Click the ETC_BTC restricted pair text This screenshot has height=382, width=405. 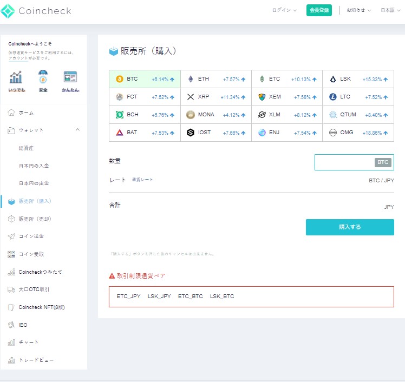click(x=191, y=297)
